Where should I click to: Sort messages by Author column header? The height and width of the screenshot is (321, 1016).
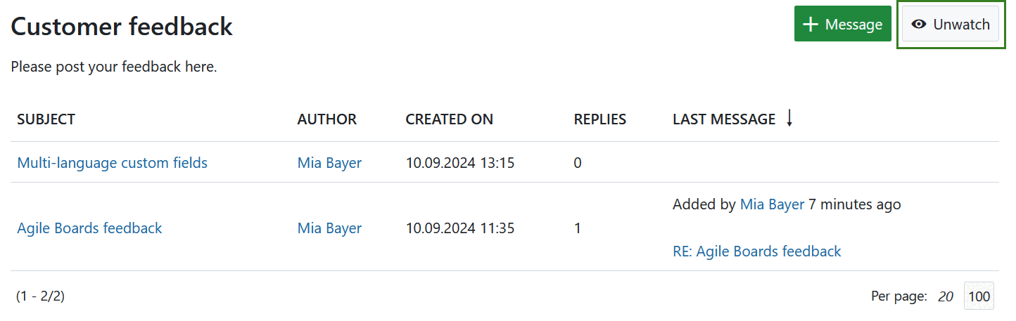(x=327, y=119)
